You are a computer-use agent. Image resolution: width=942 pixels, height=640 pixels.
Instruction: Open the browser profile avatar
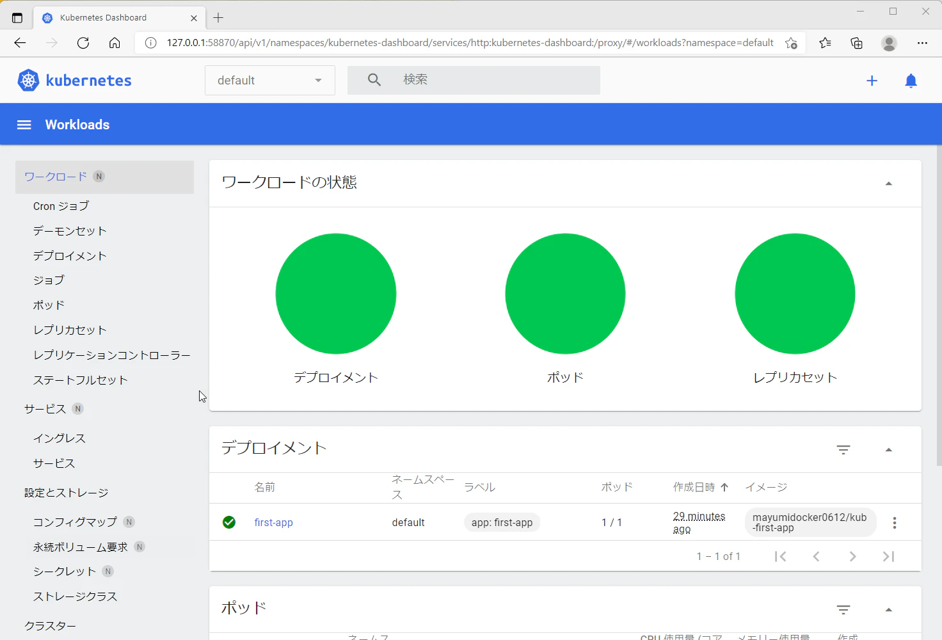[x=889, y=43]
